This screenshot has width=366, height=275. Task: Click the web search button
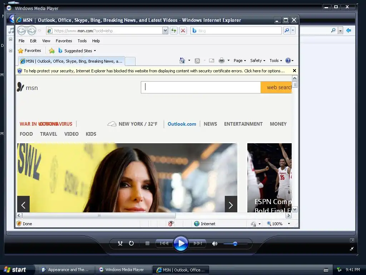click(276, 87)
